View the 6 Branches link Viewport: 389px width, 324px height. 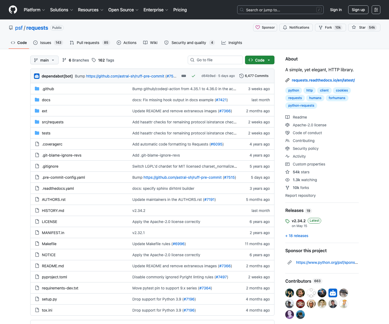(x=76, y=60)
